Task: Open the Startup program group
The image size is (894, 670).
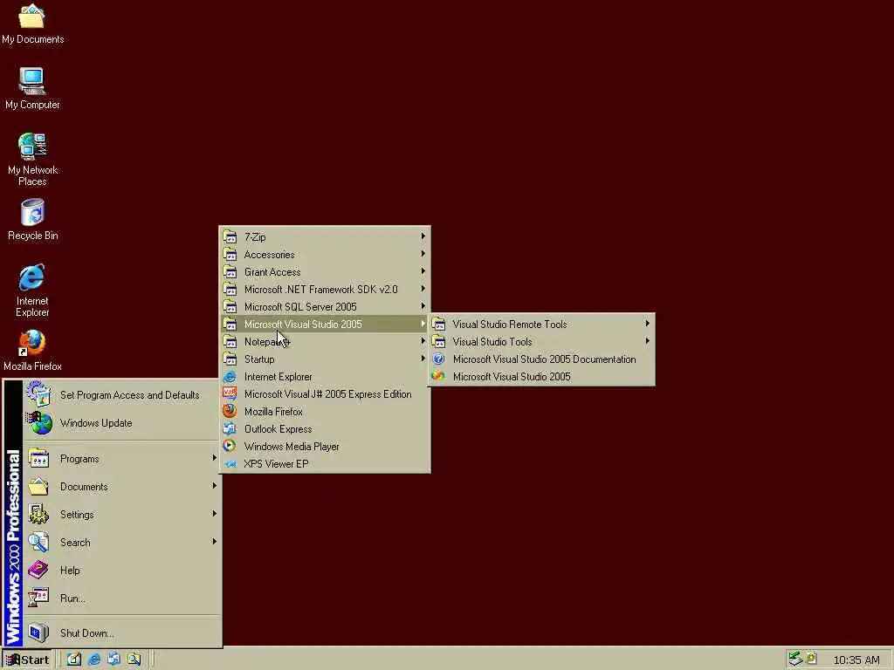Action: 325,359
